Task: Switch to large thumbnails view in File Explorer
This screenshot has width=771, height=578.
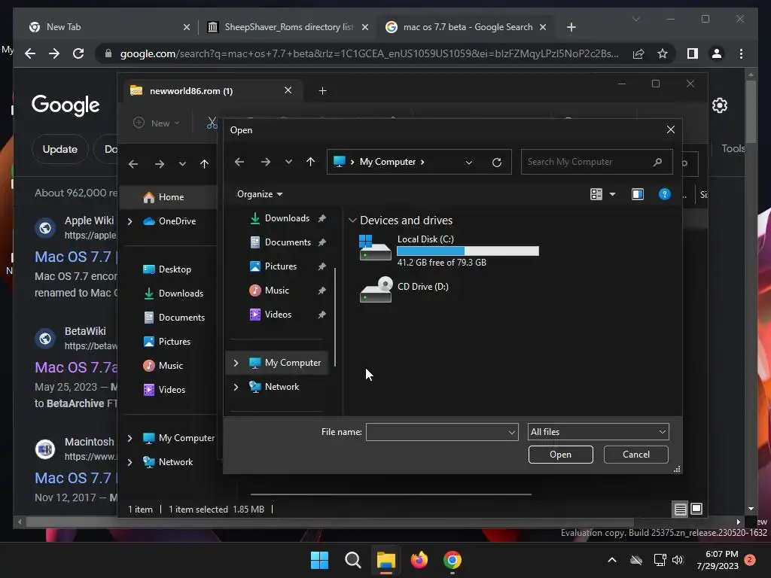Action: 696,510
